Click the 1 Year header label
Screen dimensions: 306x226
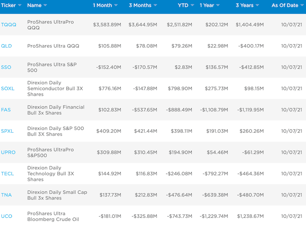[207, 5]
